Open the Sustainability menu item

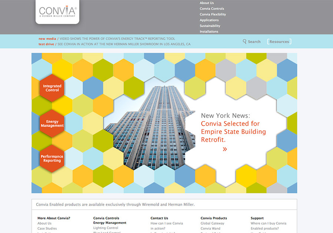[x=210, y=26]
